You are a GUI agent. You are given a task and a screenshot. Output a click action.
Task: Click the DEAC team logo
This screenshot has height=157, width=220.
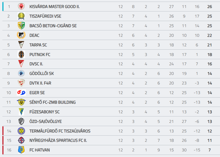pos(21,35)
